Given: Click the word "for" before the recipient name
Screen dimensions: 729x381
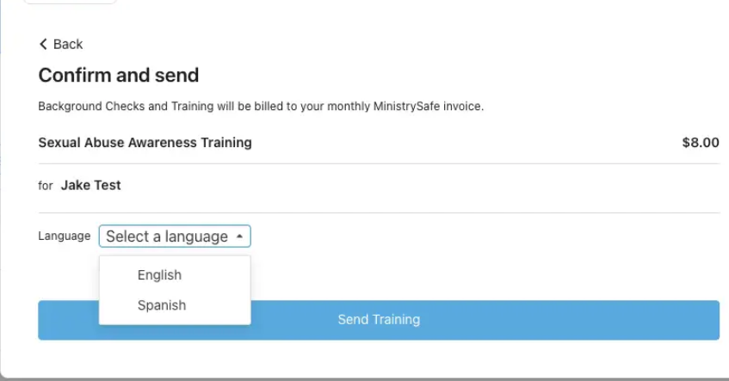Looking at the screenshot, I should point(46,186).
